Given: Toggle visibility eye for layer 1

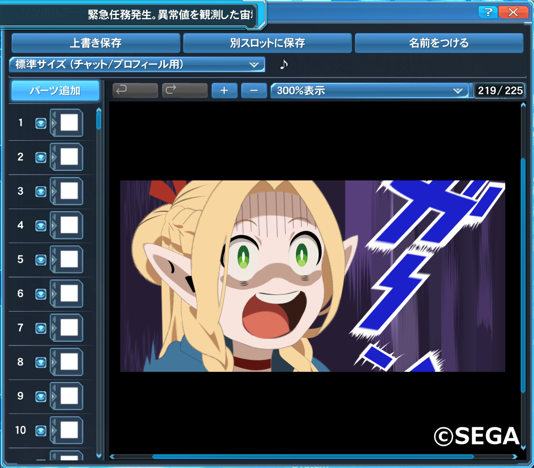Looking at the screenshot, I should tap(41, 123).
